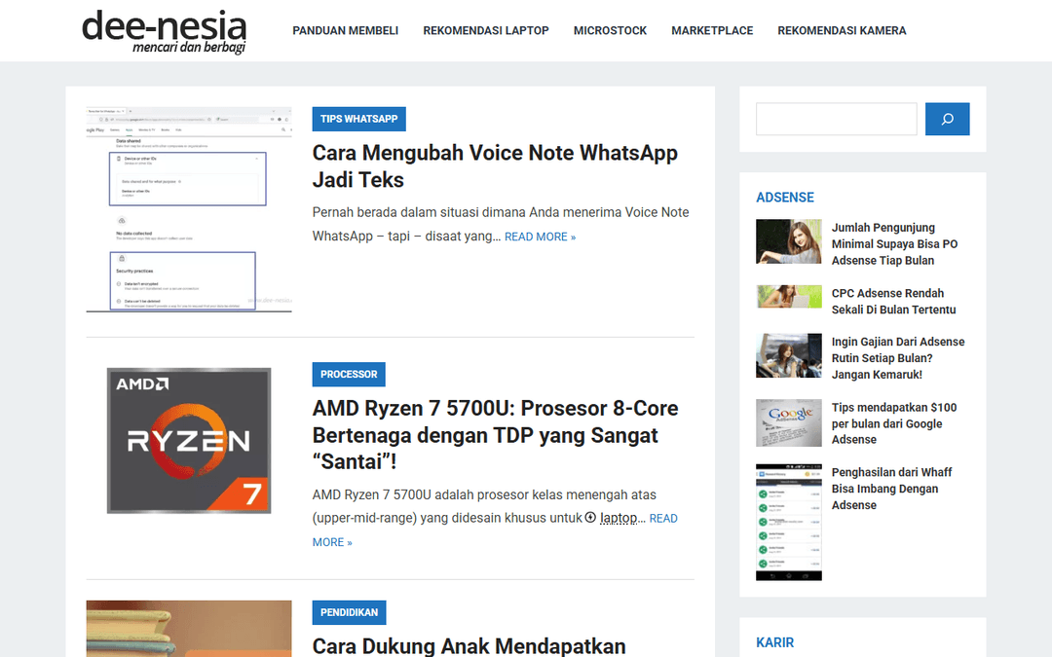Open Penghasilan dari Whaff post link
The height and width of the screenshot is (657, 1052).
tap(891, 489)
